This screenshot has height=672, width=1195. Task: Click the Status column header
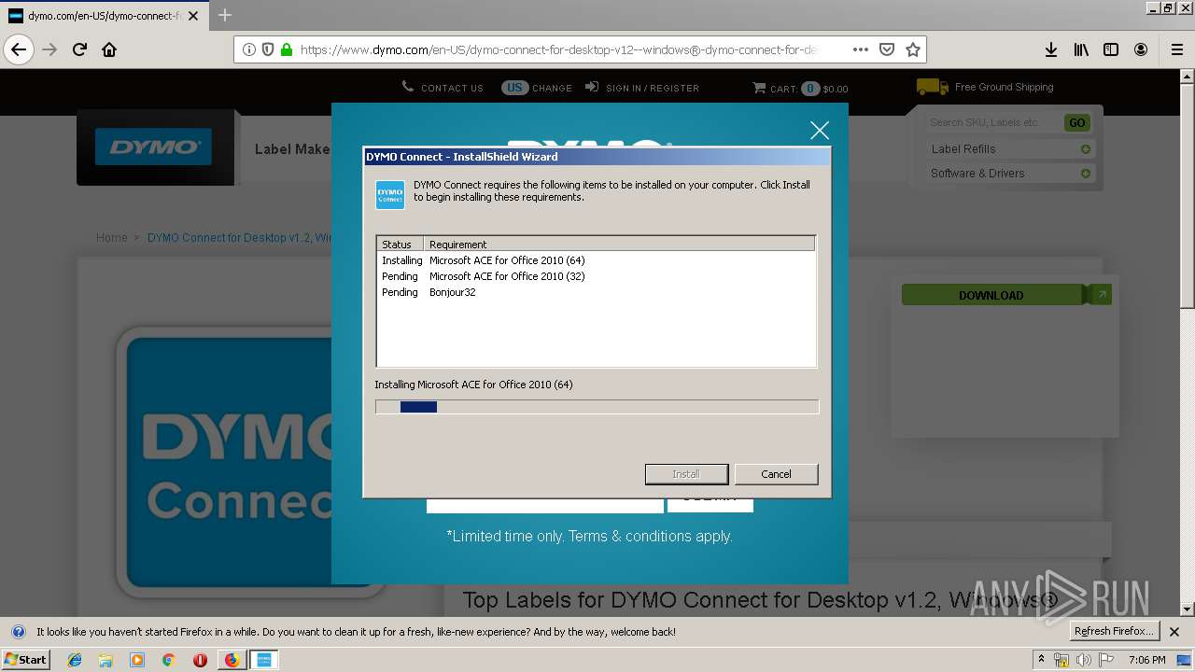(400, 244)
